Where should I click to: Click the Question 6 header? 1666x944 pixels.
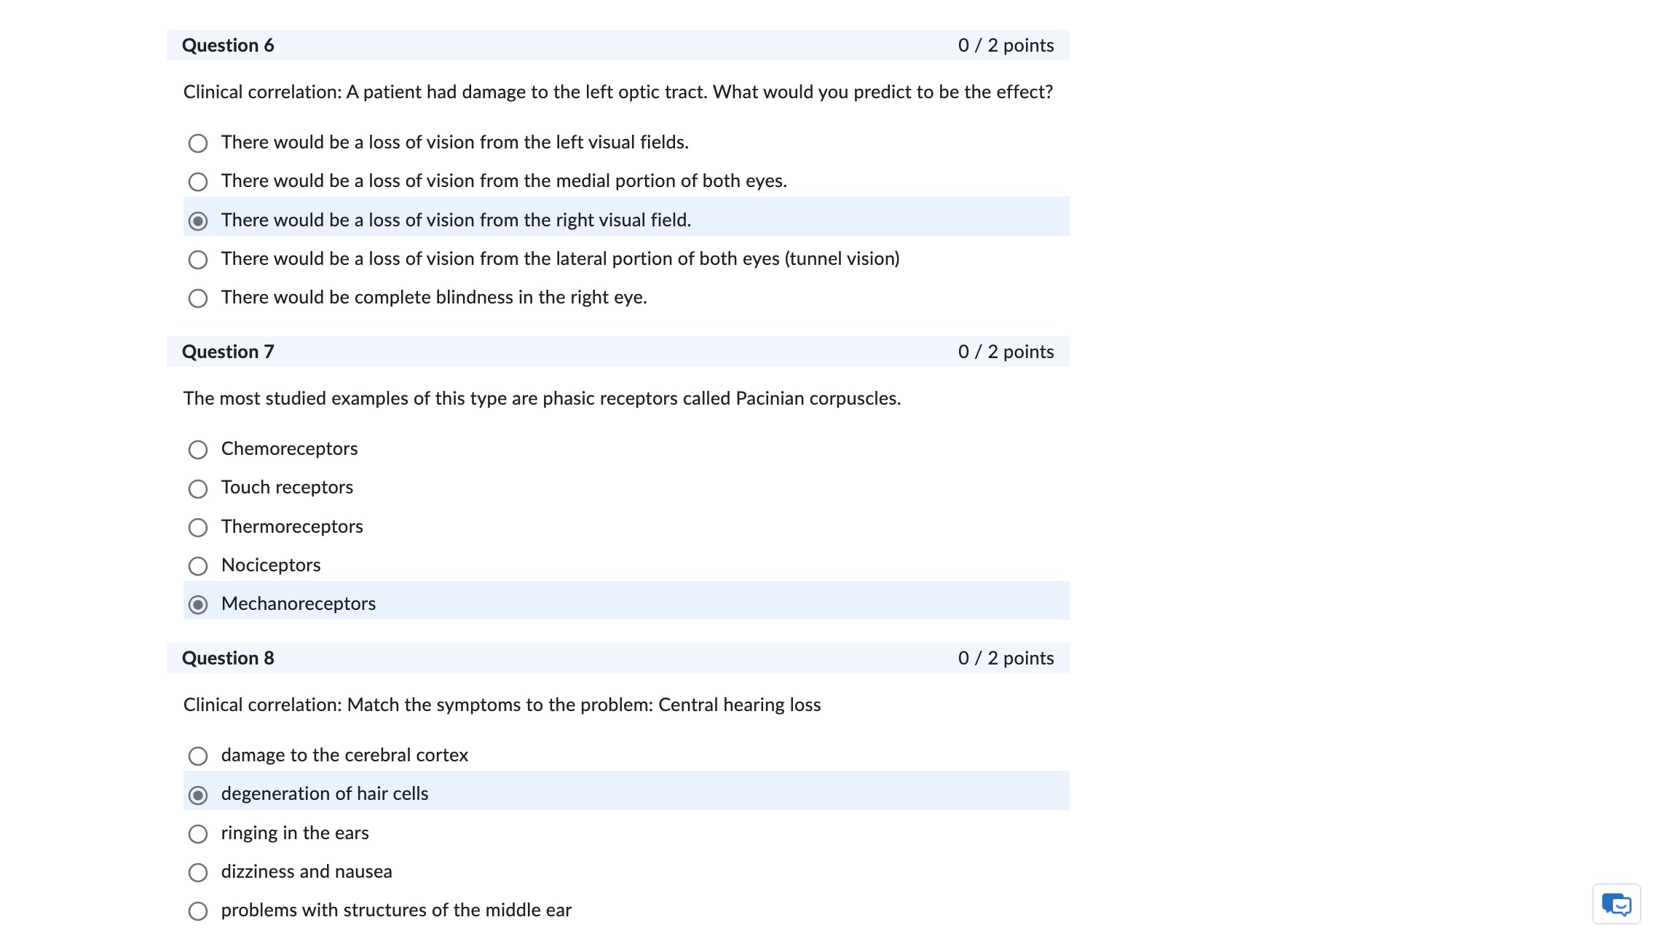[229, 45]
